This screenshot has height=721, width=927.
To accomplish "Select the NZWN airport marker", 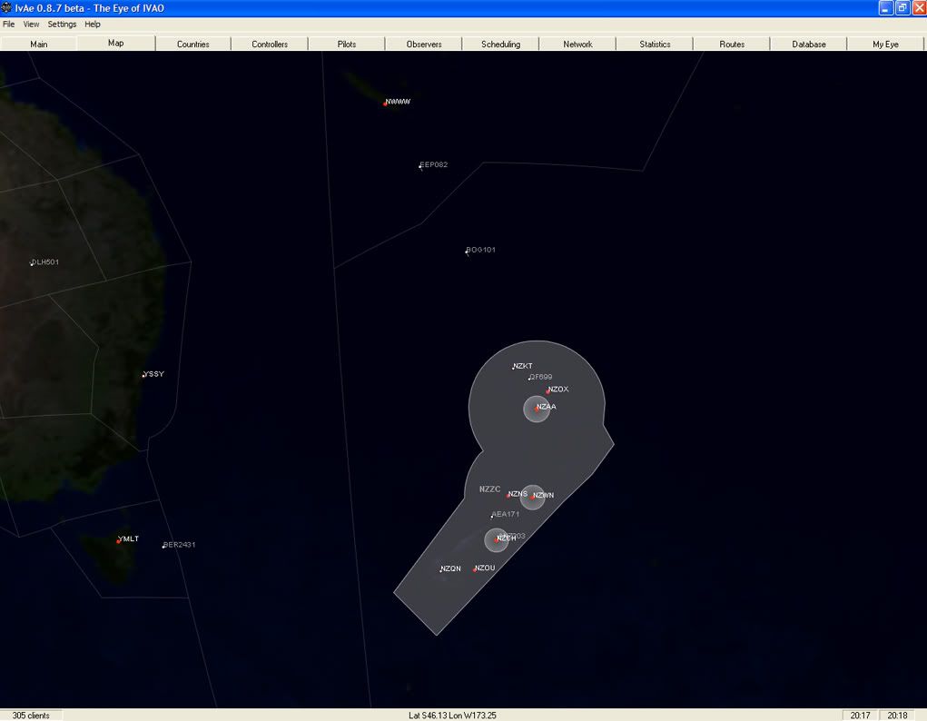I will tap(532, 497).
